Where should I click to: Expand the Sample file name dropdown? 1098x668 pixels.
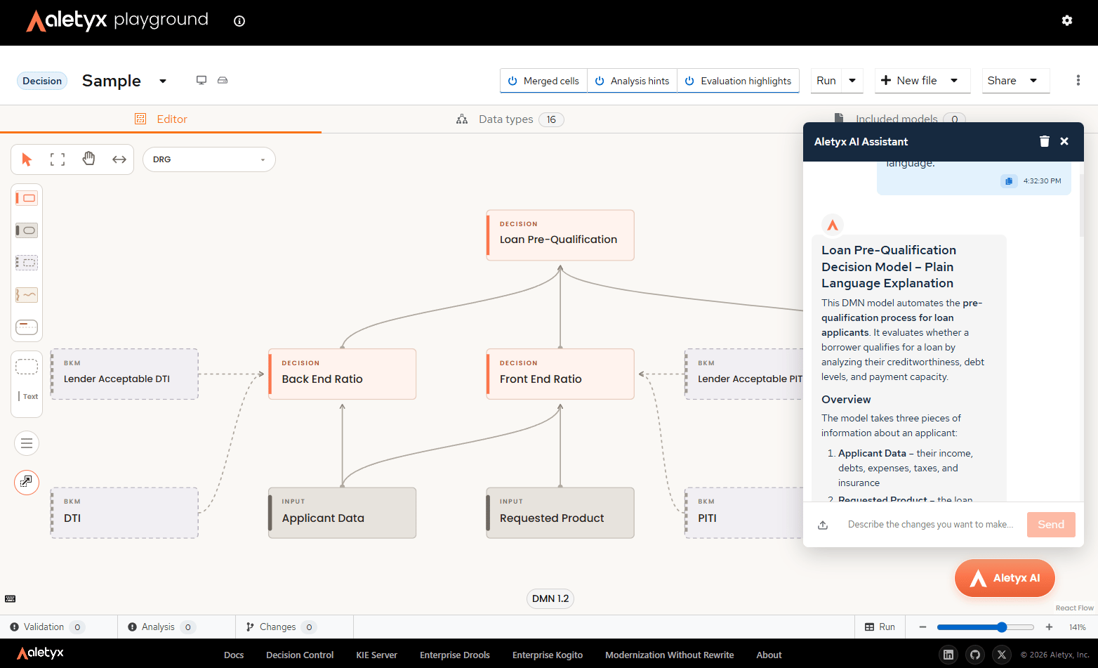point(163,81)
